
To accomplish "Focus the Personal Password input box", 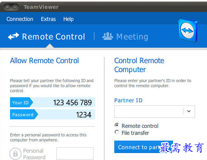I will (x=75, y=153).
